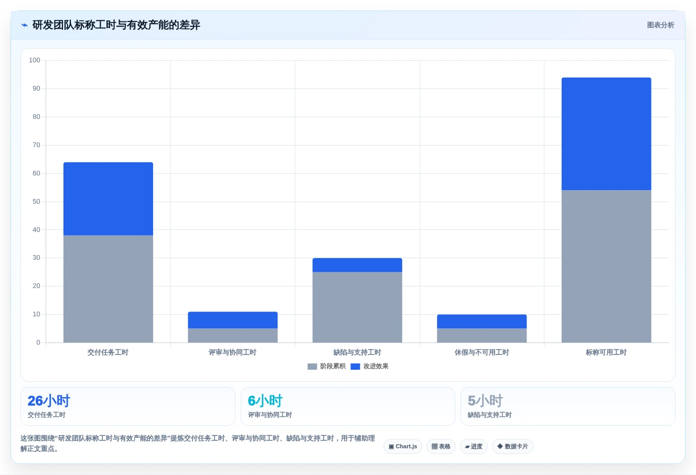Open the 6小时 评审与协同工时 card

coord(348,406)
